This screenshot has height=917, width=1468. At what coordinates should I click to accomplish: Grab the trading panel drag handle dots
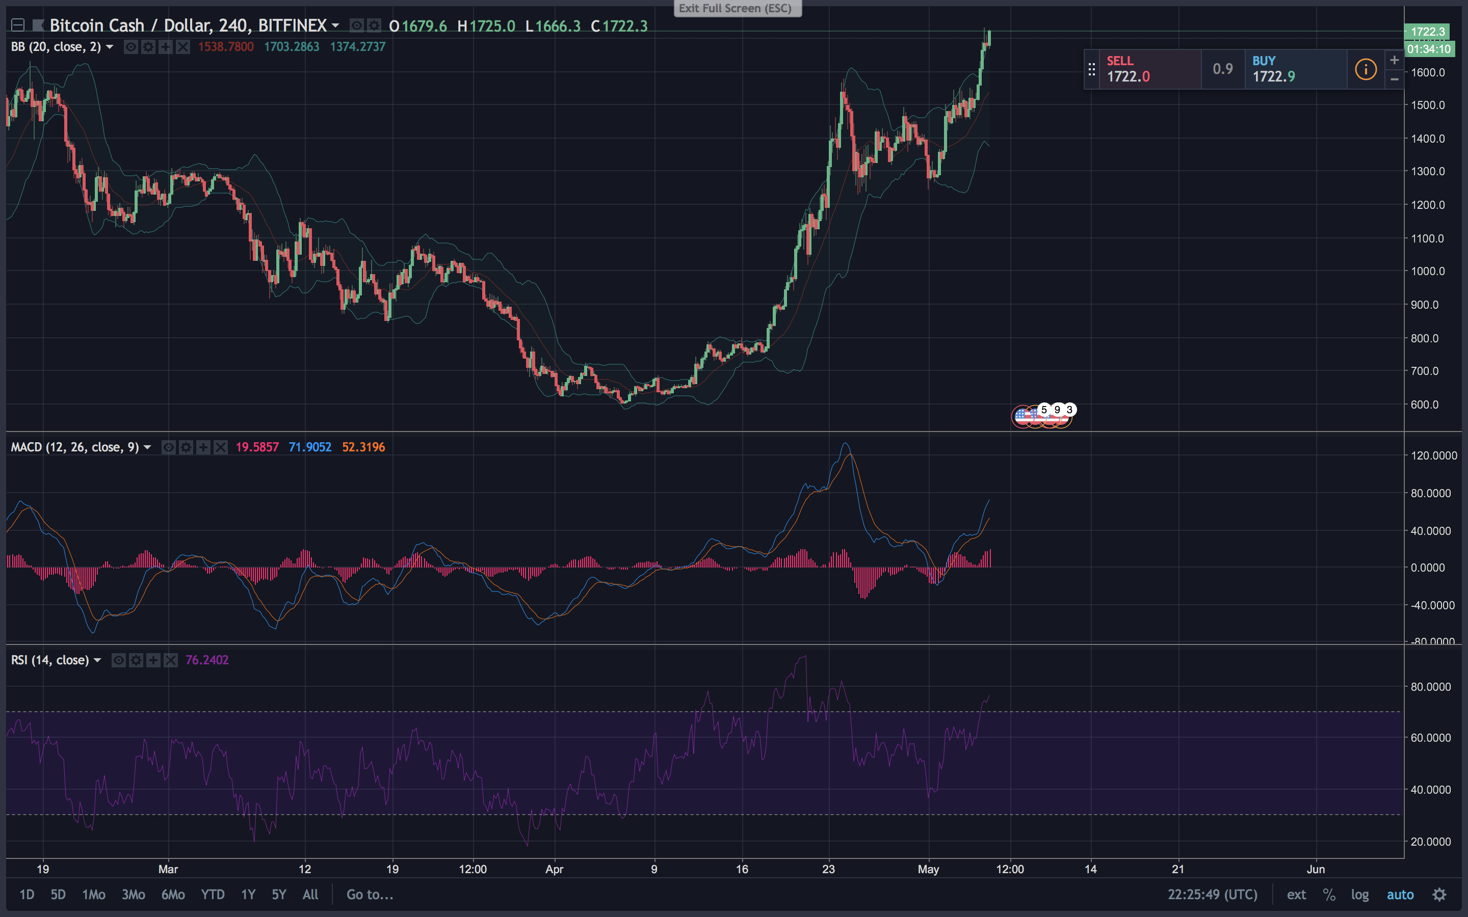click(1092, 69)
